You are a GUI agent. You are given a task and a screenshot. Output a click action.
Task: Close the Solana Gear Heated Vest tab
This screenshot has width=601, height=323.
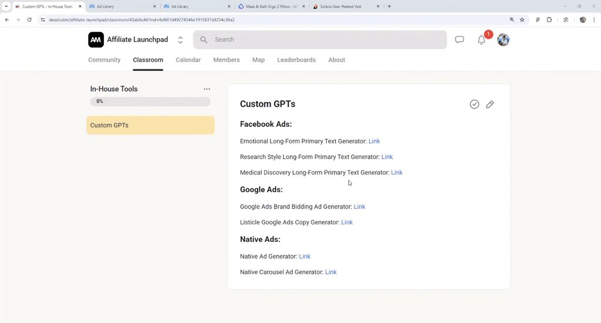[378, 6]
